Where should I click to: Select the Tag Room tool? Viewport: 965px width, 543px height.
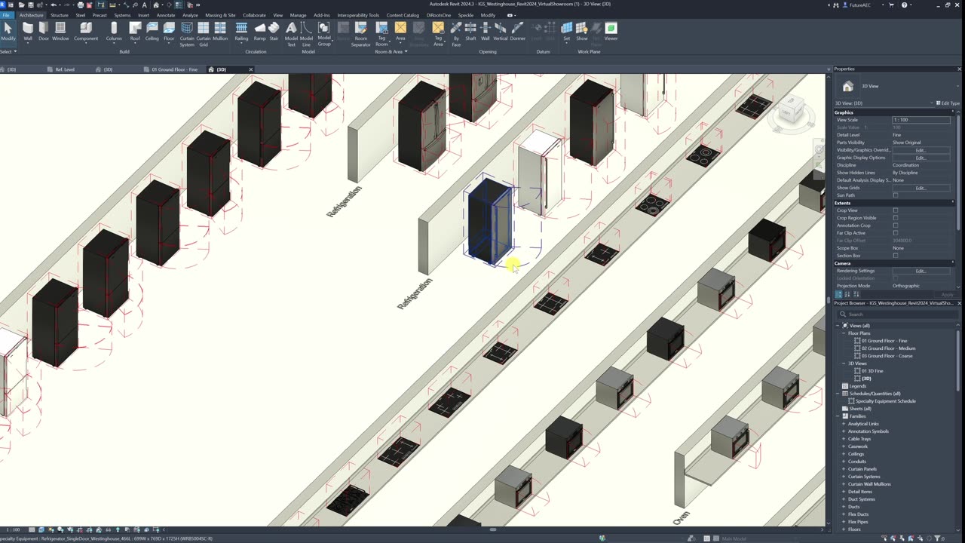(381, 34)
